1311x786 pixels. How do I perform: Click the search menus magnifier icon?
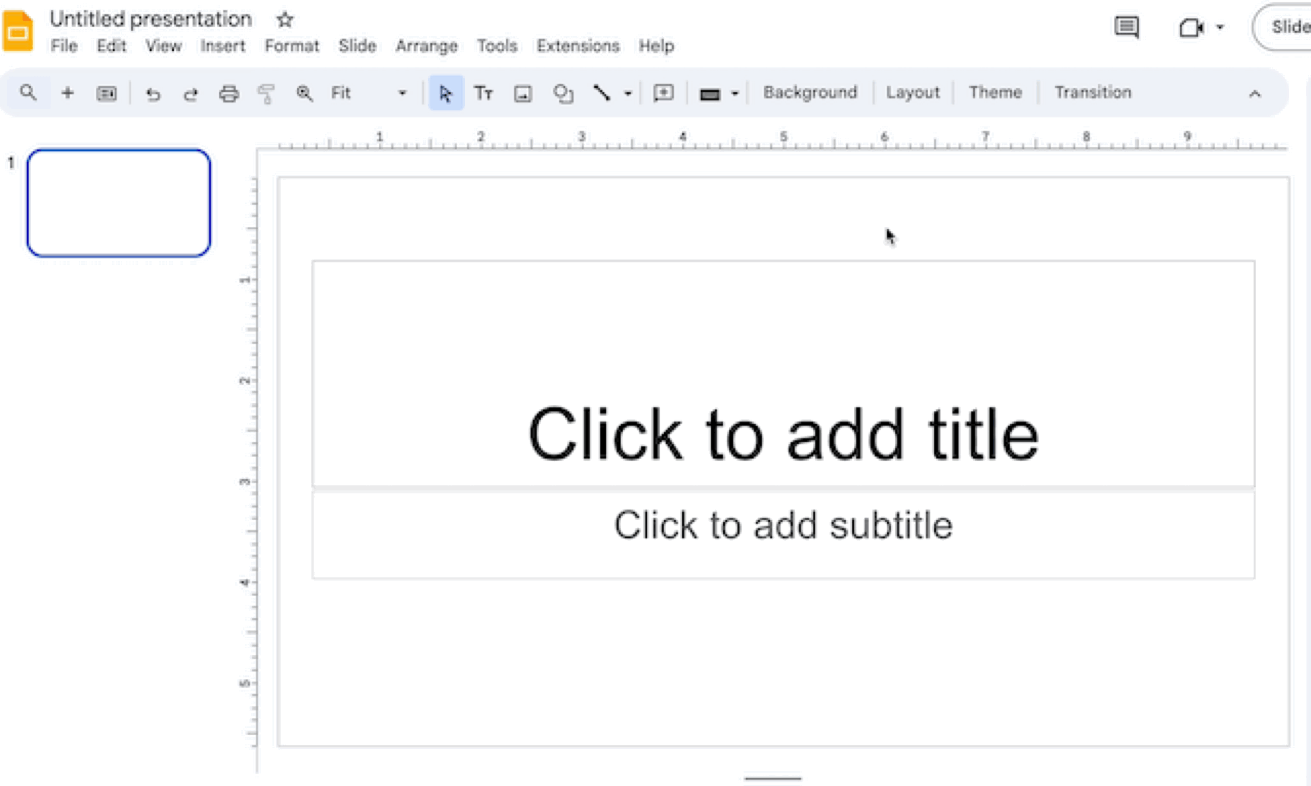pyautogui.click(x=28, y=93)
